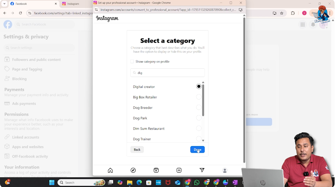The image size is (336, 187).
Task: Click the Chrome forward arrow in Facebook window
Action: (13, 13)
